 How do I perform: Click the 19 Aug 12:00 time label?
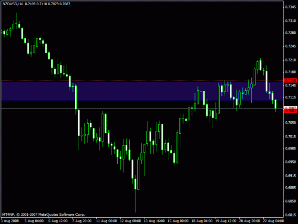(226, 221)
